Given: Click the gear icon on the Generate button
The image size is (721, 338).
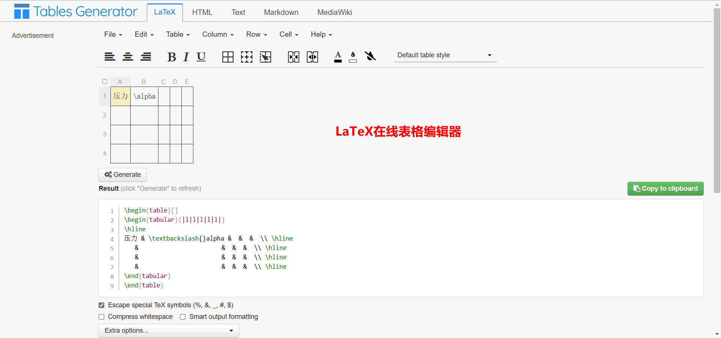Looking at the screenshot, I should 108,175.
